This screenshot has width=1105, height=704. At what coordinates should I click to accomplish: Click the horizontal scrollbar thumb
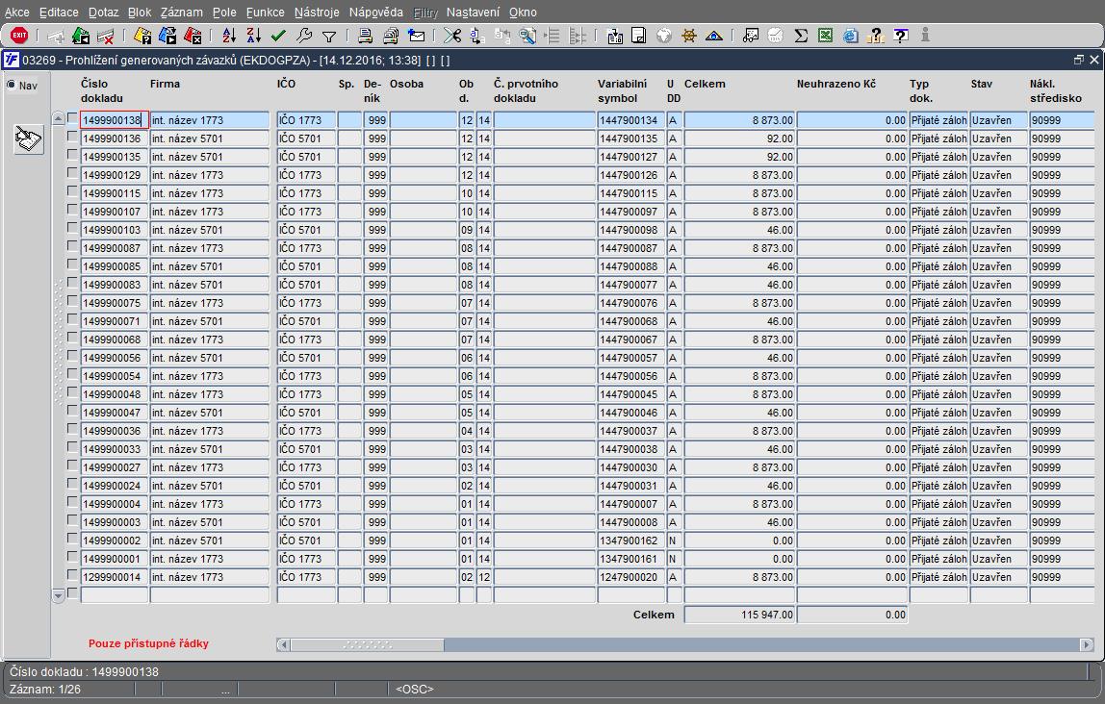coord(367,644)
